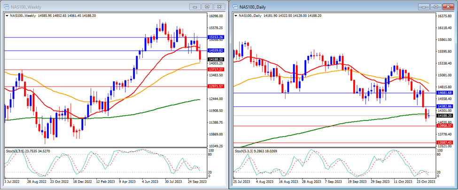Viewport: 458px width, 190px height.
Task: Click the chart icon in the NAS100.,Weekly title bar
Action: coord(6,7)
